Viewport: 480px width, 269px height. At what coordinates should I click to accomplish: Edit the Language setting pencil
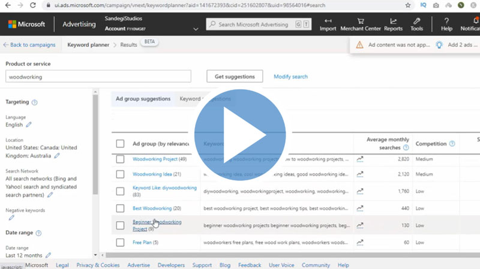29,125
